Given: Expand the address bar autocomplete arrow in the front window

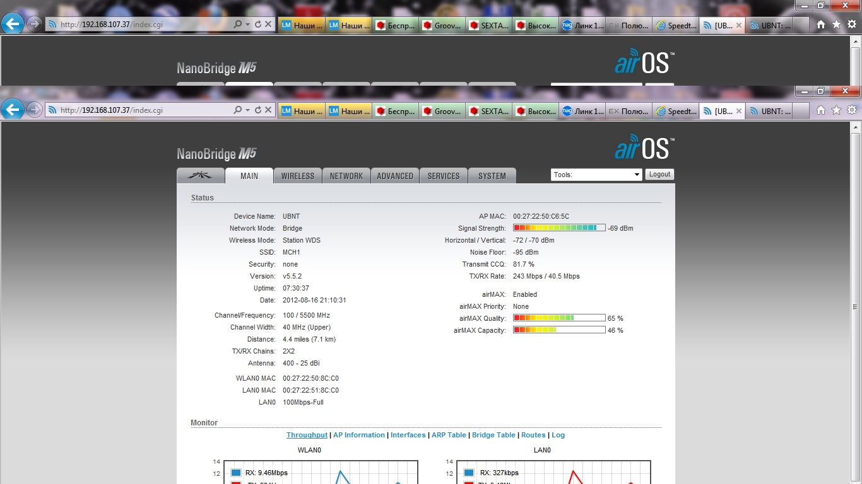Looking at the screenshot, I should click(x=247, y=110).
